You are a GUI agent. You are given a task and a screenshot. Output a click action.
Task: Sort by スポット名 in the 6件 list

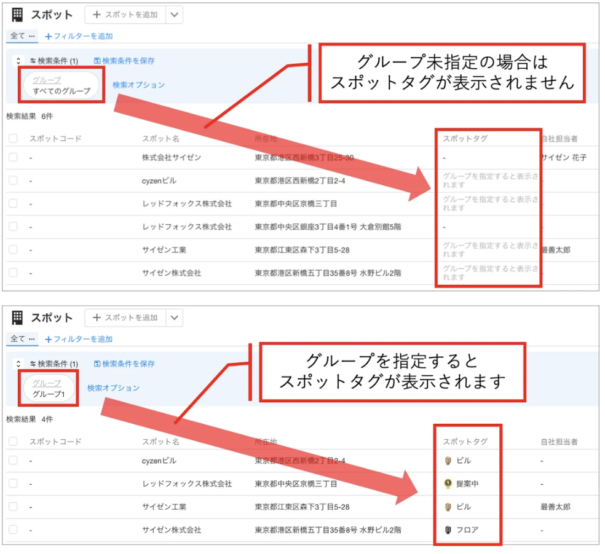(160, 139)
